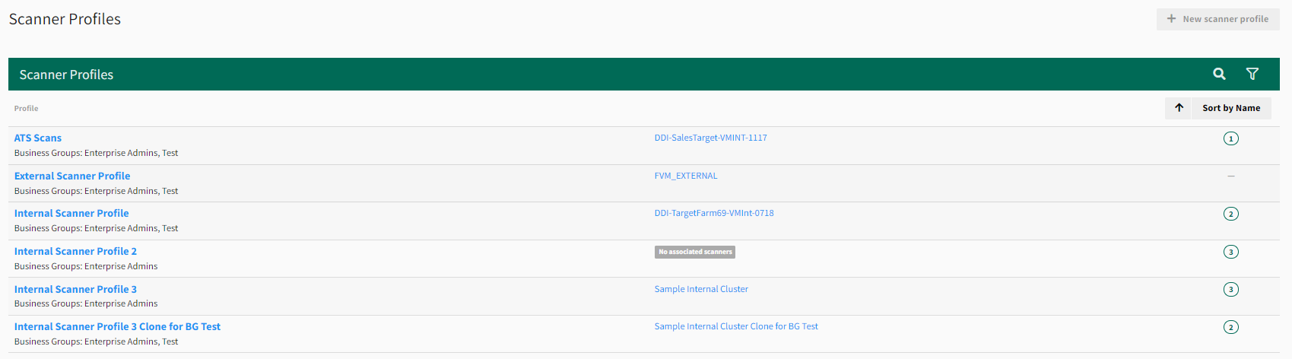Click count badge for Internal Scanner Profile row

click(x=1230, y=214)
